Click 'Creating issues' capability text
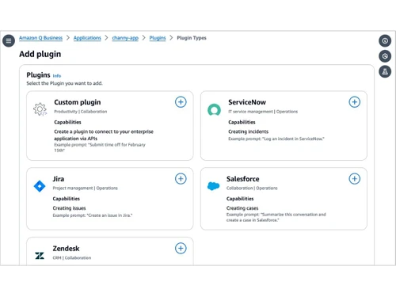396x297 pixels. pos(69,208)
